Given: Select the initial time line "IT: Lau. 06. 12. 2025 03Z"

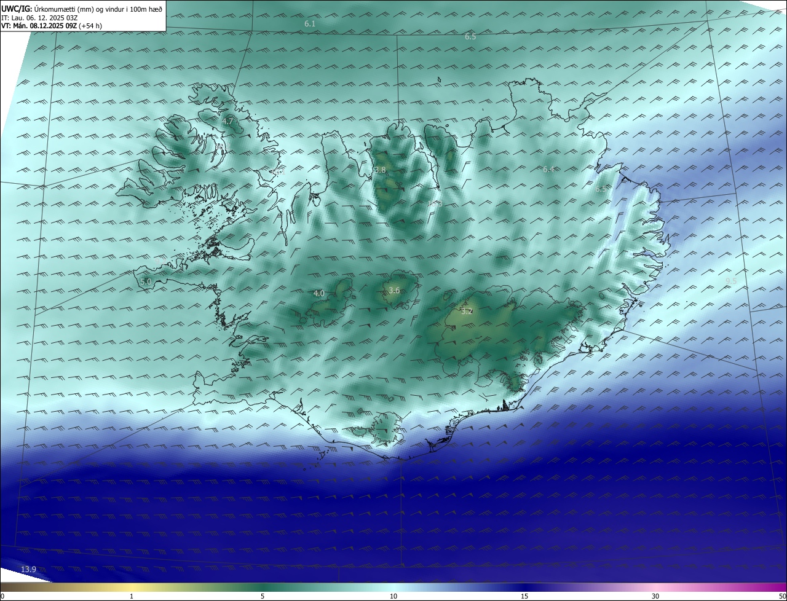Looking at the screenshot, I should click(39, 18).
